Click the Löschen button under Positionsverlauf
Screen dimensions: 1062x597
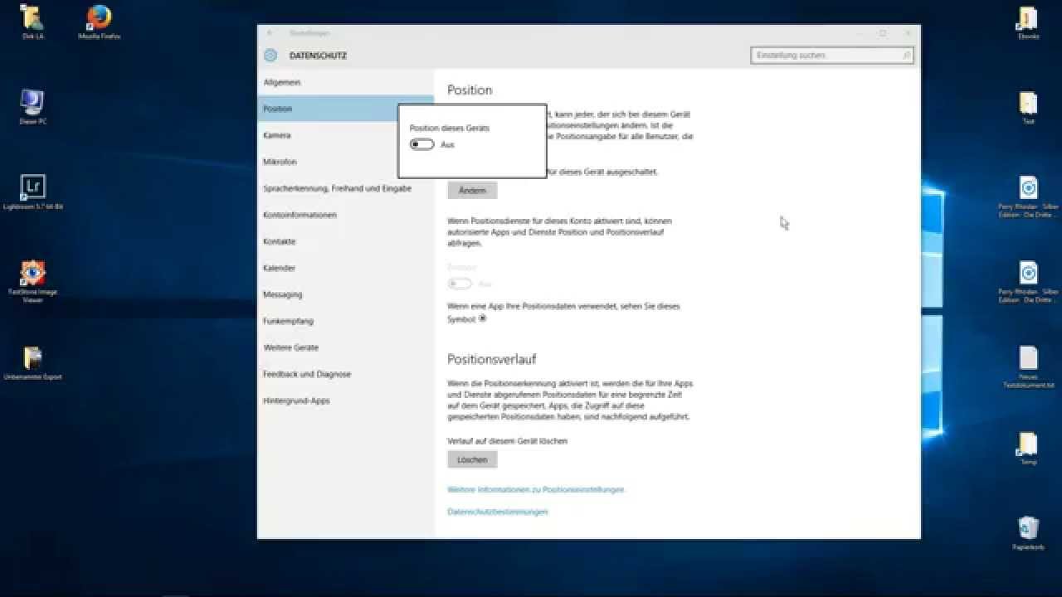coord(472,459)
